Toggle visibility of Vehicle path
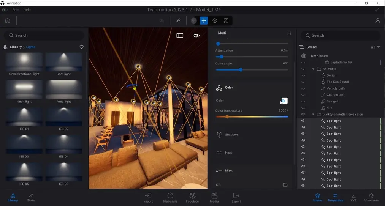 coord(303,88)
